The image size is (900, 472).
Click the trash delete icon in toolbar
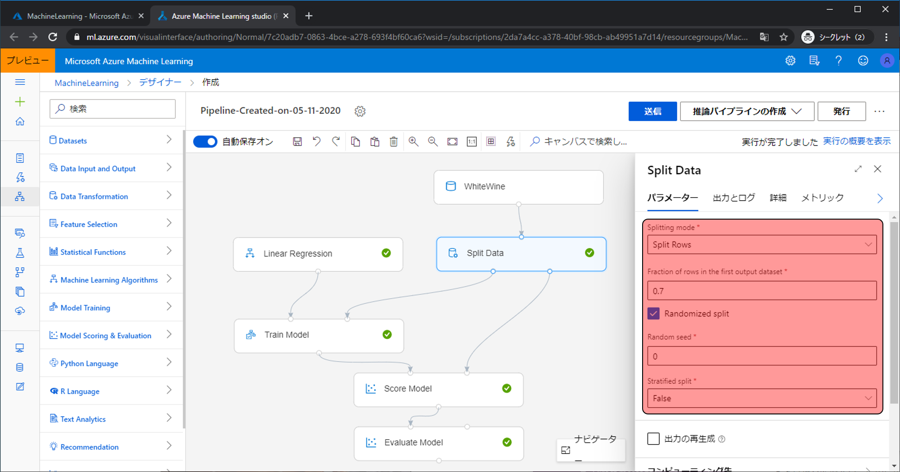393,142
